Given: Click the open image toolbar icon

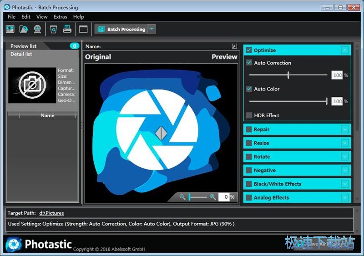Looking at the screenshot, I should pyautogui.click(x=10, y=29).
